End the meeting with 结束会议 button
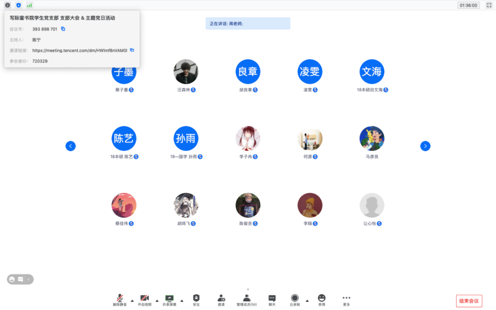 tap(469, 301)
